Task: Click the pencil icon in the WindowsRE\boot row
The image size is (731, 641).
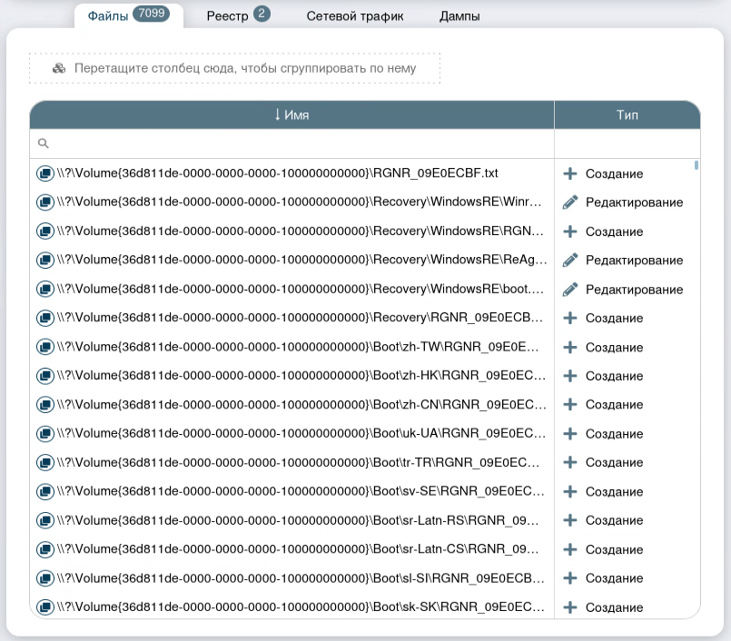Action: coord(570,290)
